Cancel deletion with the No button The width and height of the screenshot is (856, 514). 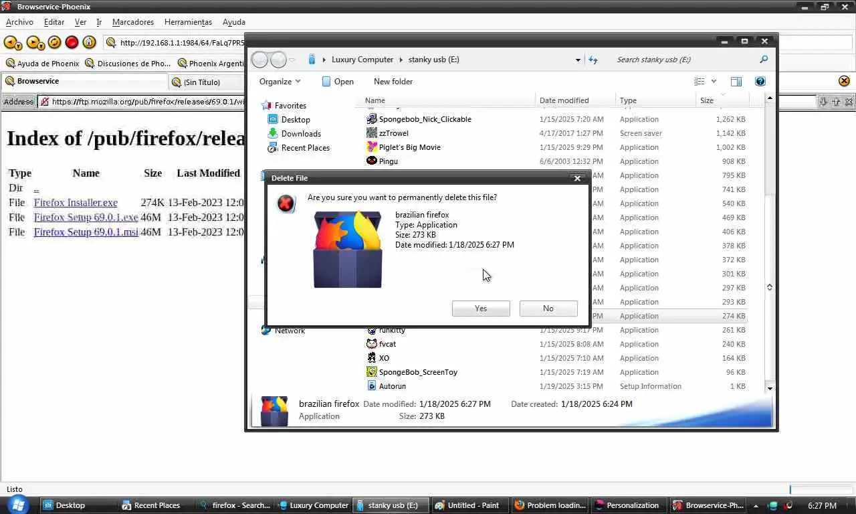pyautogui.click(x=548, y=309)
